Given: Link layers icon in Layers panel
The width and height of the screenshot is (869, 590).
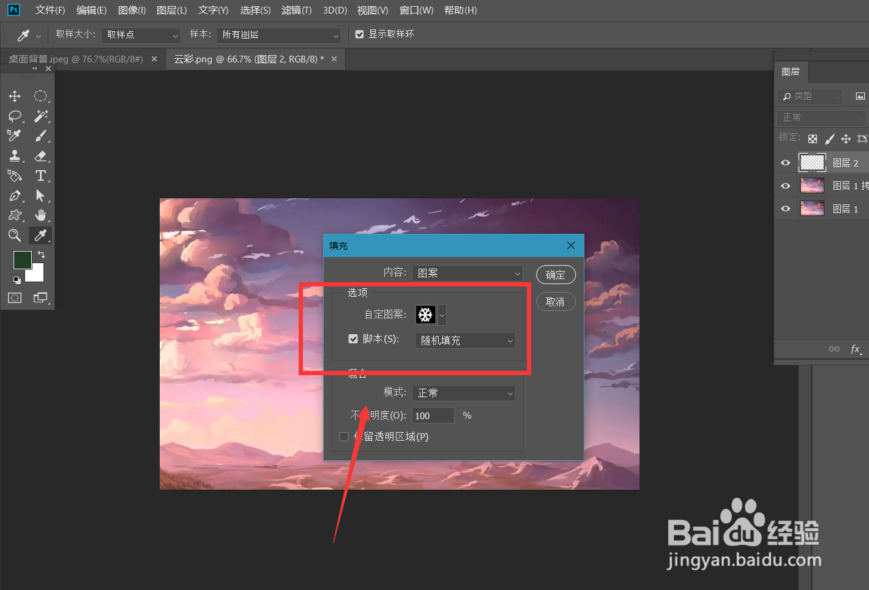Looking at the screenshot, I should point(834,349).
